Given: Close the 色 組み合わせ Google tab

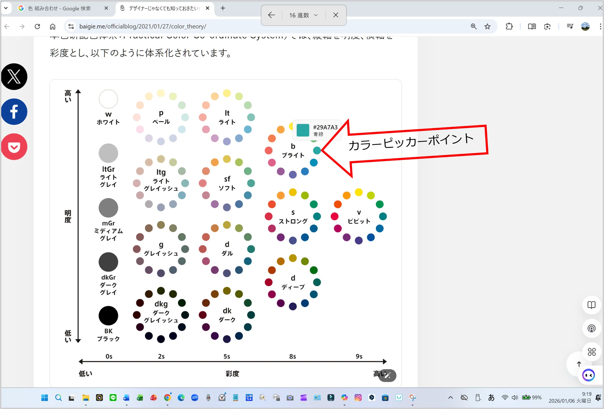Looking at the screenshot, I should tap(106, 8).
